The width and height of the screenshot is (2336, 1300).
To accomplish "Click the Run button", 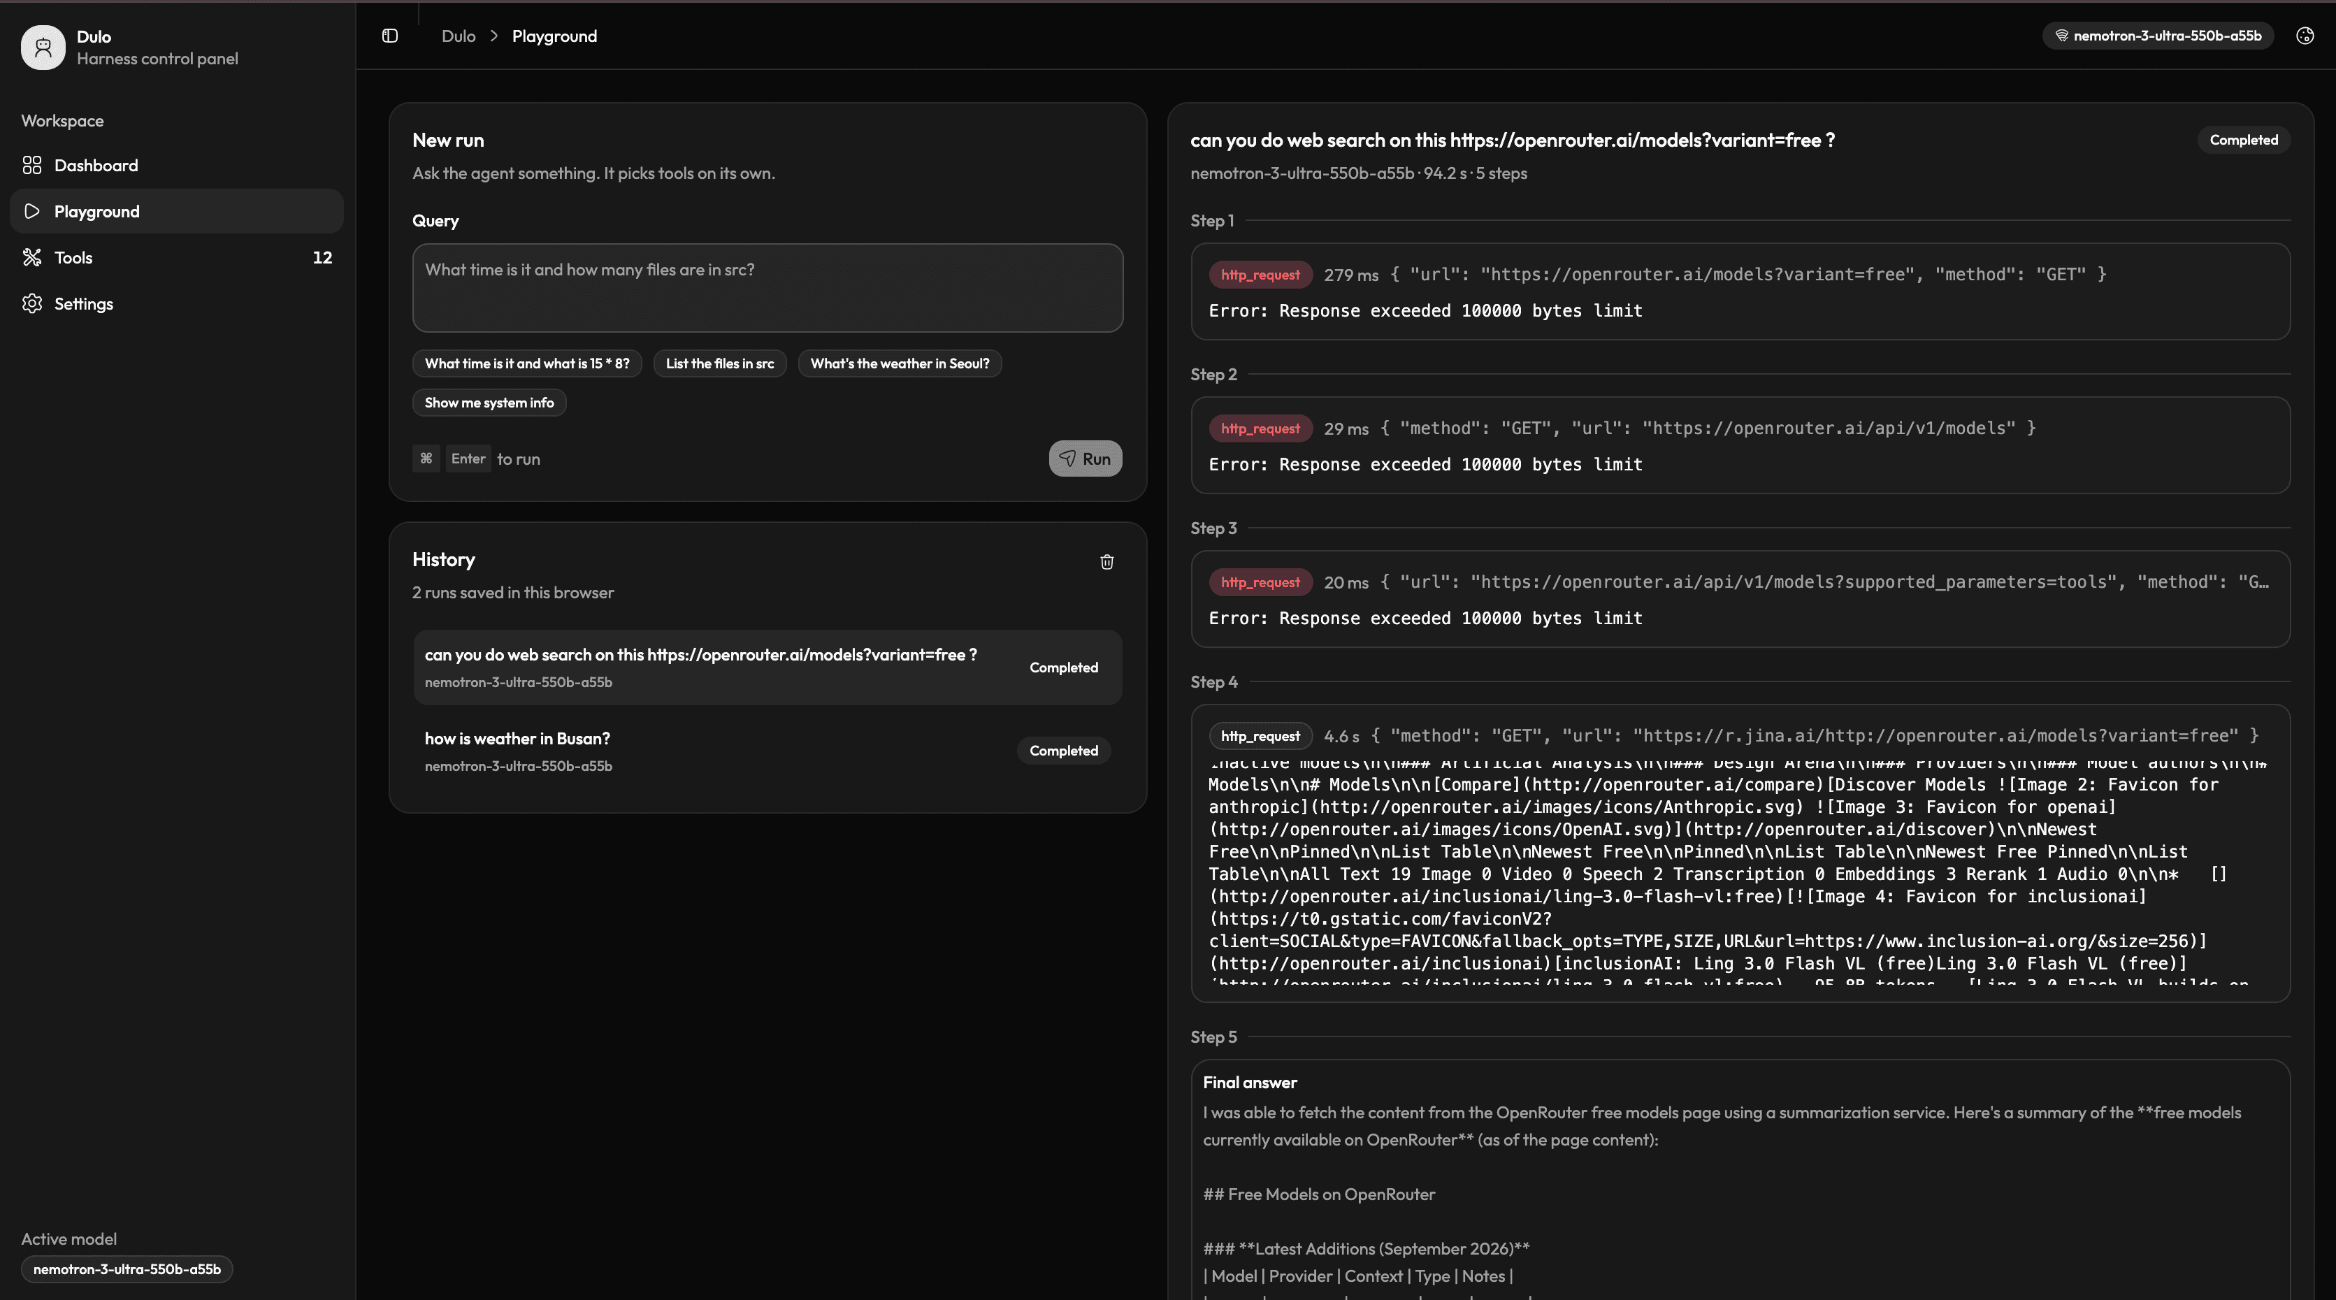I will (1086, 458).
